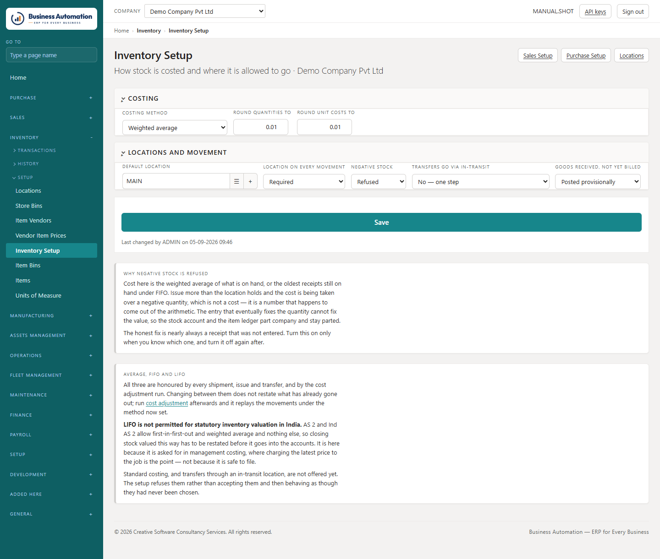The height and width of the screenshot is (559, 660).
Task: Open the Costing Method dropdown
Action: (175, 128)
